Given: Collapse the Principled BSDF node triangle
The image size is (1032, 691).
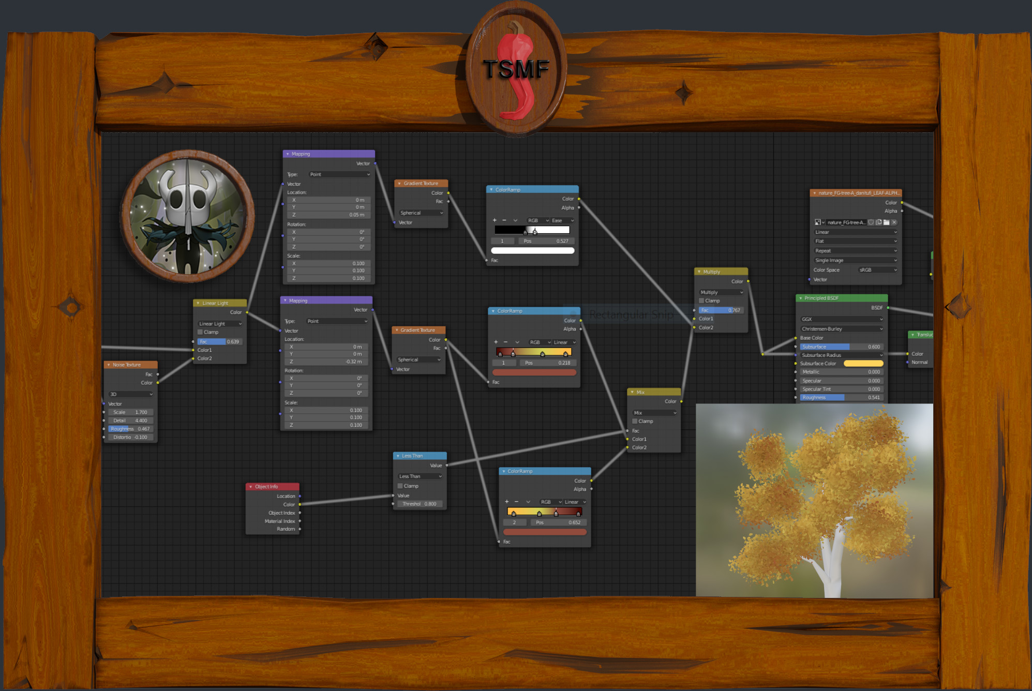Looking at the screenshot, I should tap(801, 298).
